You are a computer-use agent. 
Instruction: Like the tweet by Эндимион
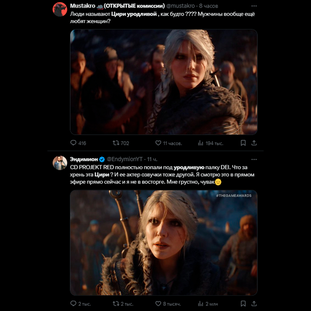point(158,303)
